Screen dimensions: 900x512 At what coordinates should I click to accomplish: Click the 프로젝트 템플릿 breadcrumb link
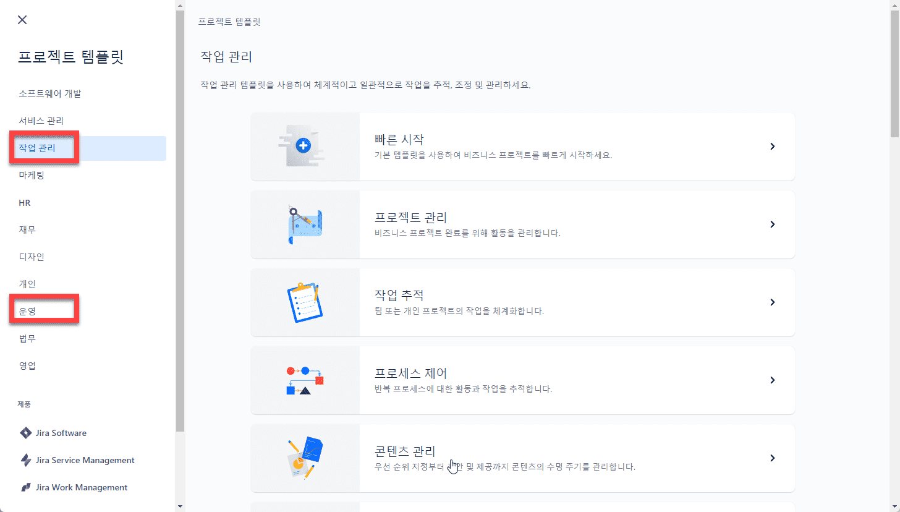pos(229,22)
